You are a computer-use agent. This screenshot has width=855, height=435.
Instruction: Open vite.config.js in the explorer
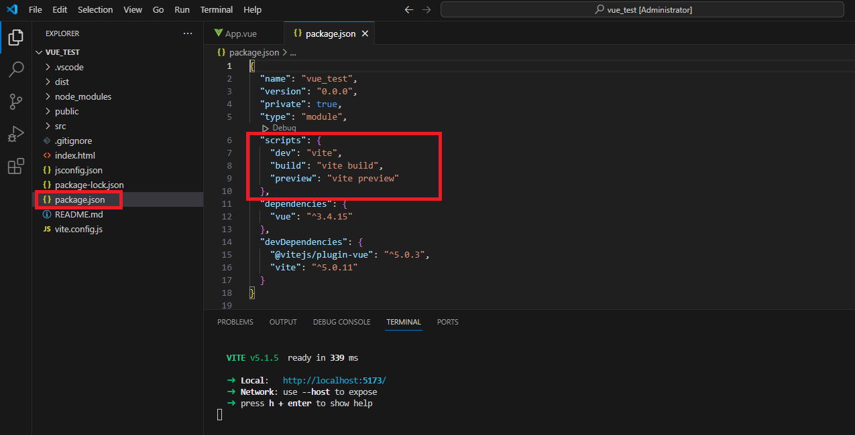coord(118,229)
